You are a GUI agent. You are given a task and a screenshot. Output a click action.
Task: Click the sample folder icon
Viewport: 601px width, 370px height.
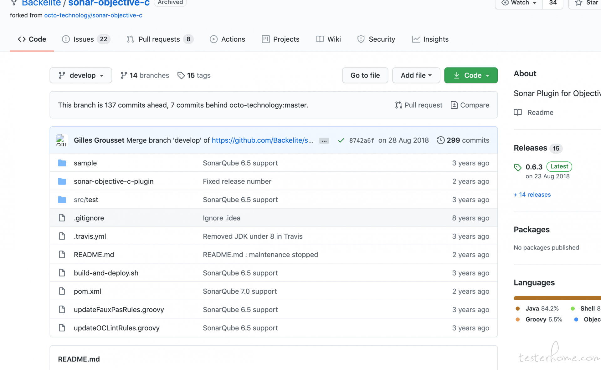click(x=62, y=163)
